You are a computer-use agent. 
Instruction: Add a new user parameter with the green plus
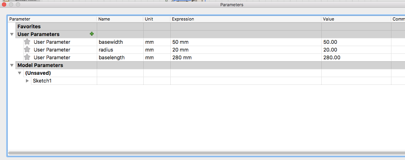point(92,34)
